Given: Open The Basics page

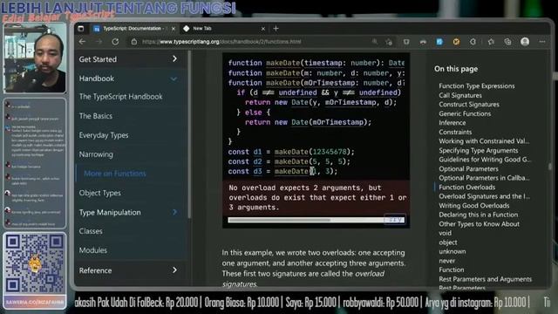Looking at the screenshot, I should 95,116.
